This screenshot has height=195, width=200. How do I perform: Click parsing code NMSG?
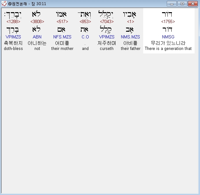(168, 37)
